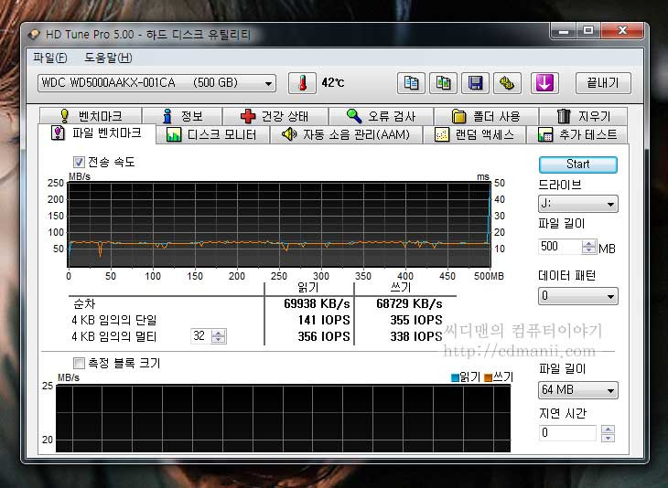668x488 pixels.
Task: Switch to the 랜덤 액세스 tab
Action: [x=474, y=135]
